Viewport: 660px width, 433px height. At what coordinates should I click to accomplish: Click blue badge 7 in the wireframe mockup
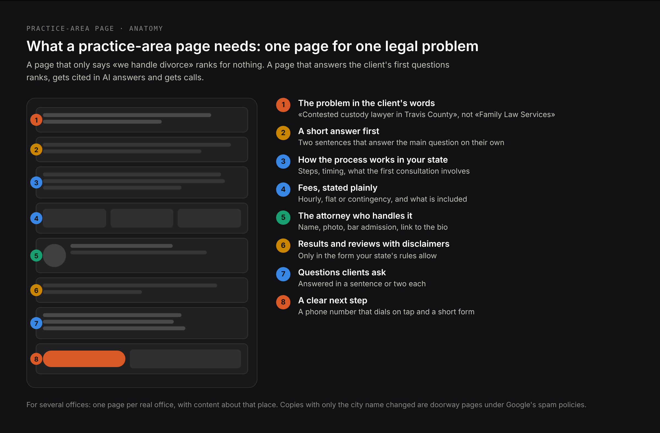coord(36,323)
